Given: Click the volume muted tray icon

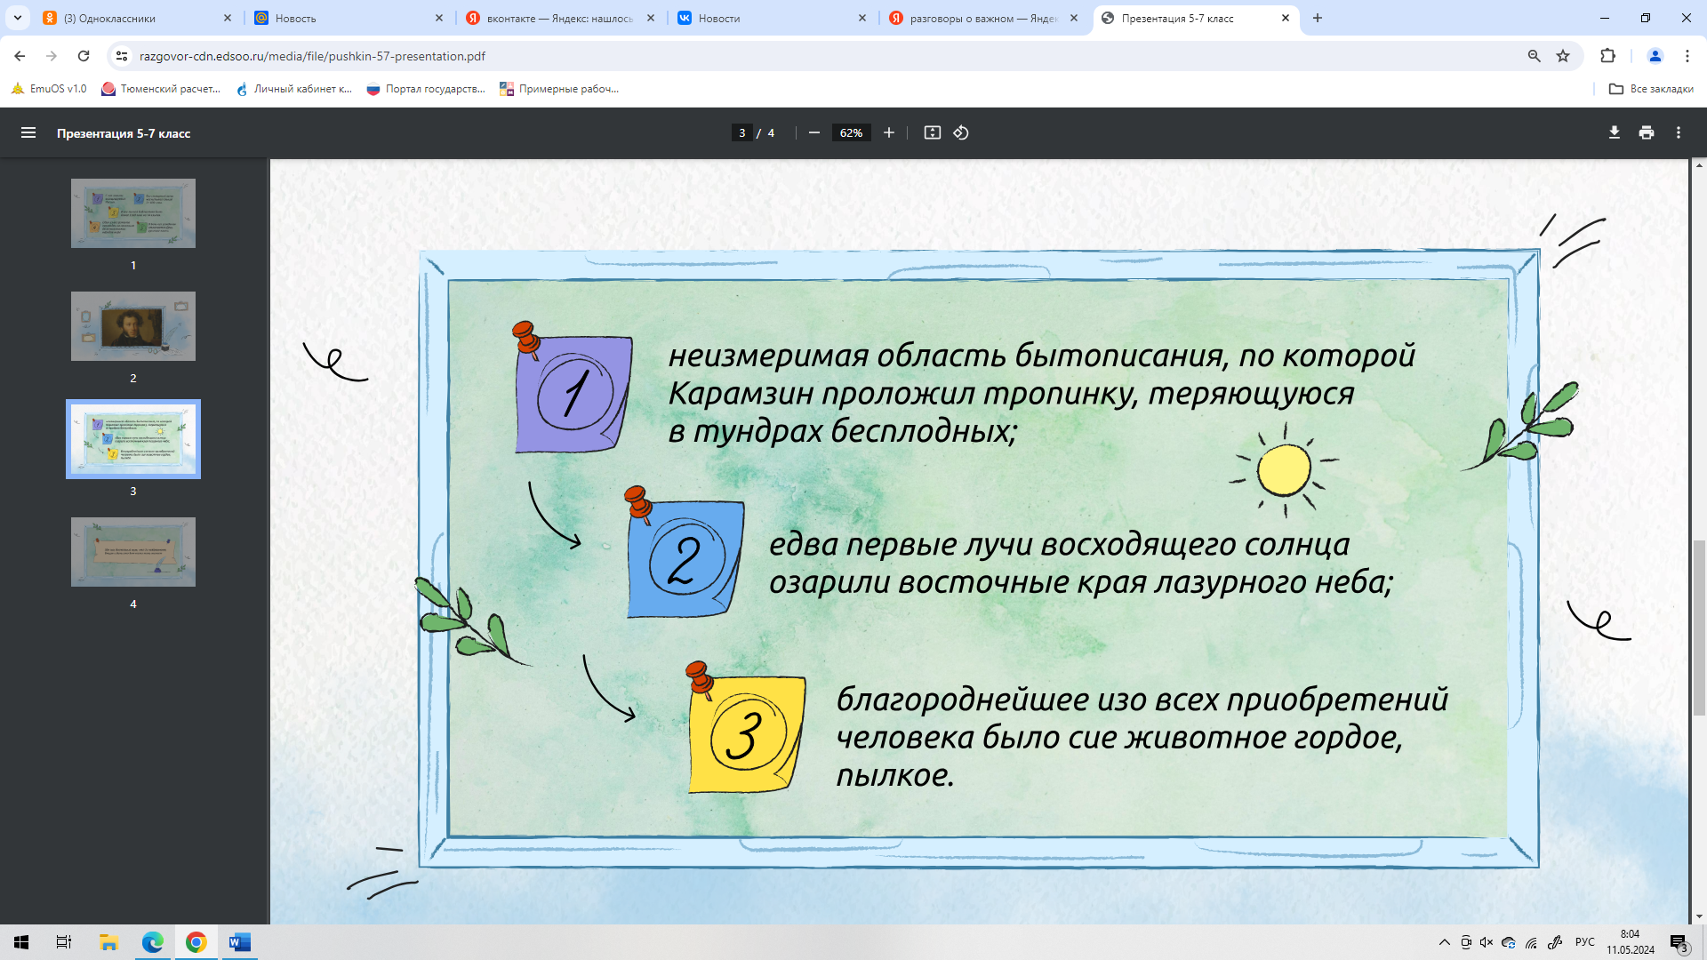Looking at the screenshot, I should [1487, 942].
